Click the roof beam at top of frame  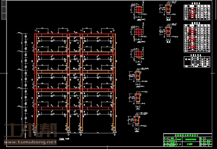(x=75, y=35)
